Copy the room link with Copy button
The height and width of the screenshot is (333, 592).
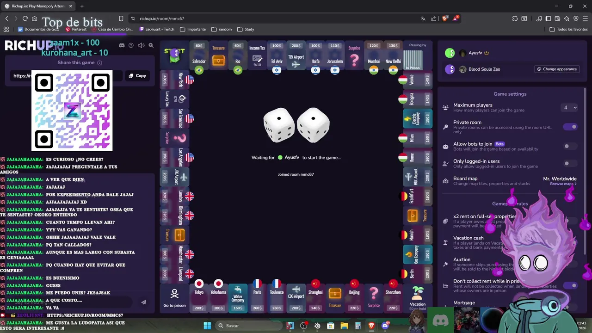click(137, 75)
